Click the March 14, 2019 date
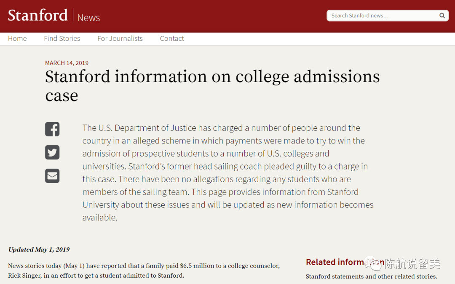This screenshot has height=284, width=455. [67, 63]
